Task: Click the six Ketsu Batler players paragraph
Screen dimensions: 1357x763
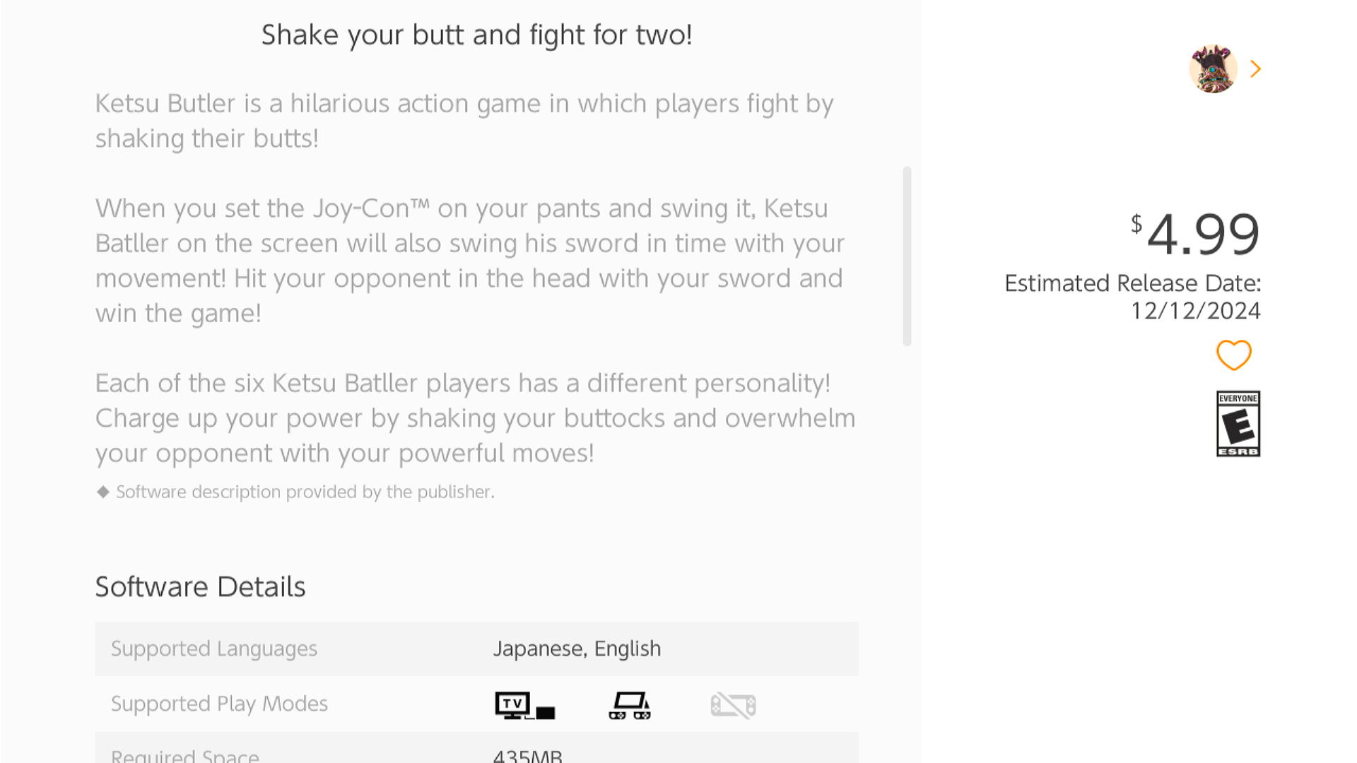Action: (x=475, y=418)
